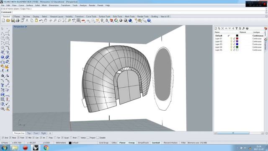Click the color wheel Object Properties icon
Screen dimensions: 268x151
pos(116,21)
